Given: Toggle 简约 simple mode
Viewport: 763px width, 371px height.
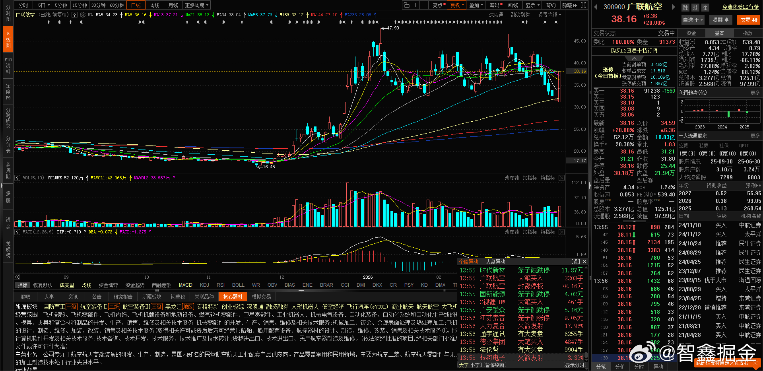Looking at the screenshot, I should (x=551, y=5).
